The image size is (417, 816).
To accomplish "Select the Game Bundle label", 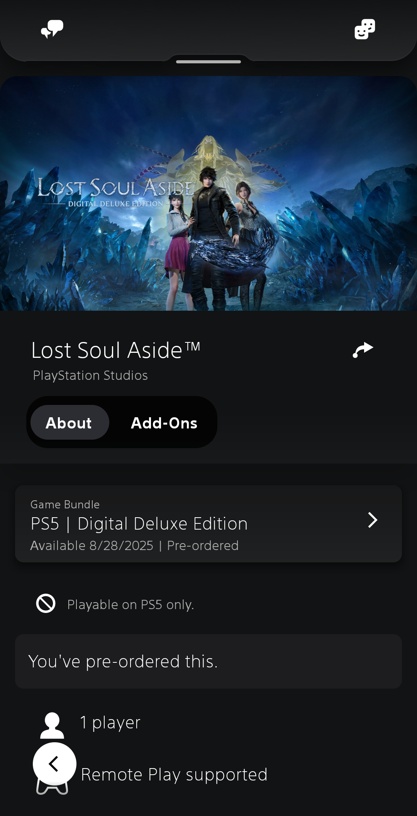I will tap(65, 504).
